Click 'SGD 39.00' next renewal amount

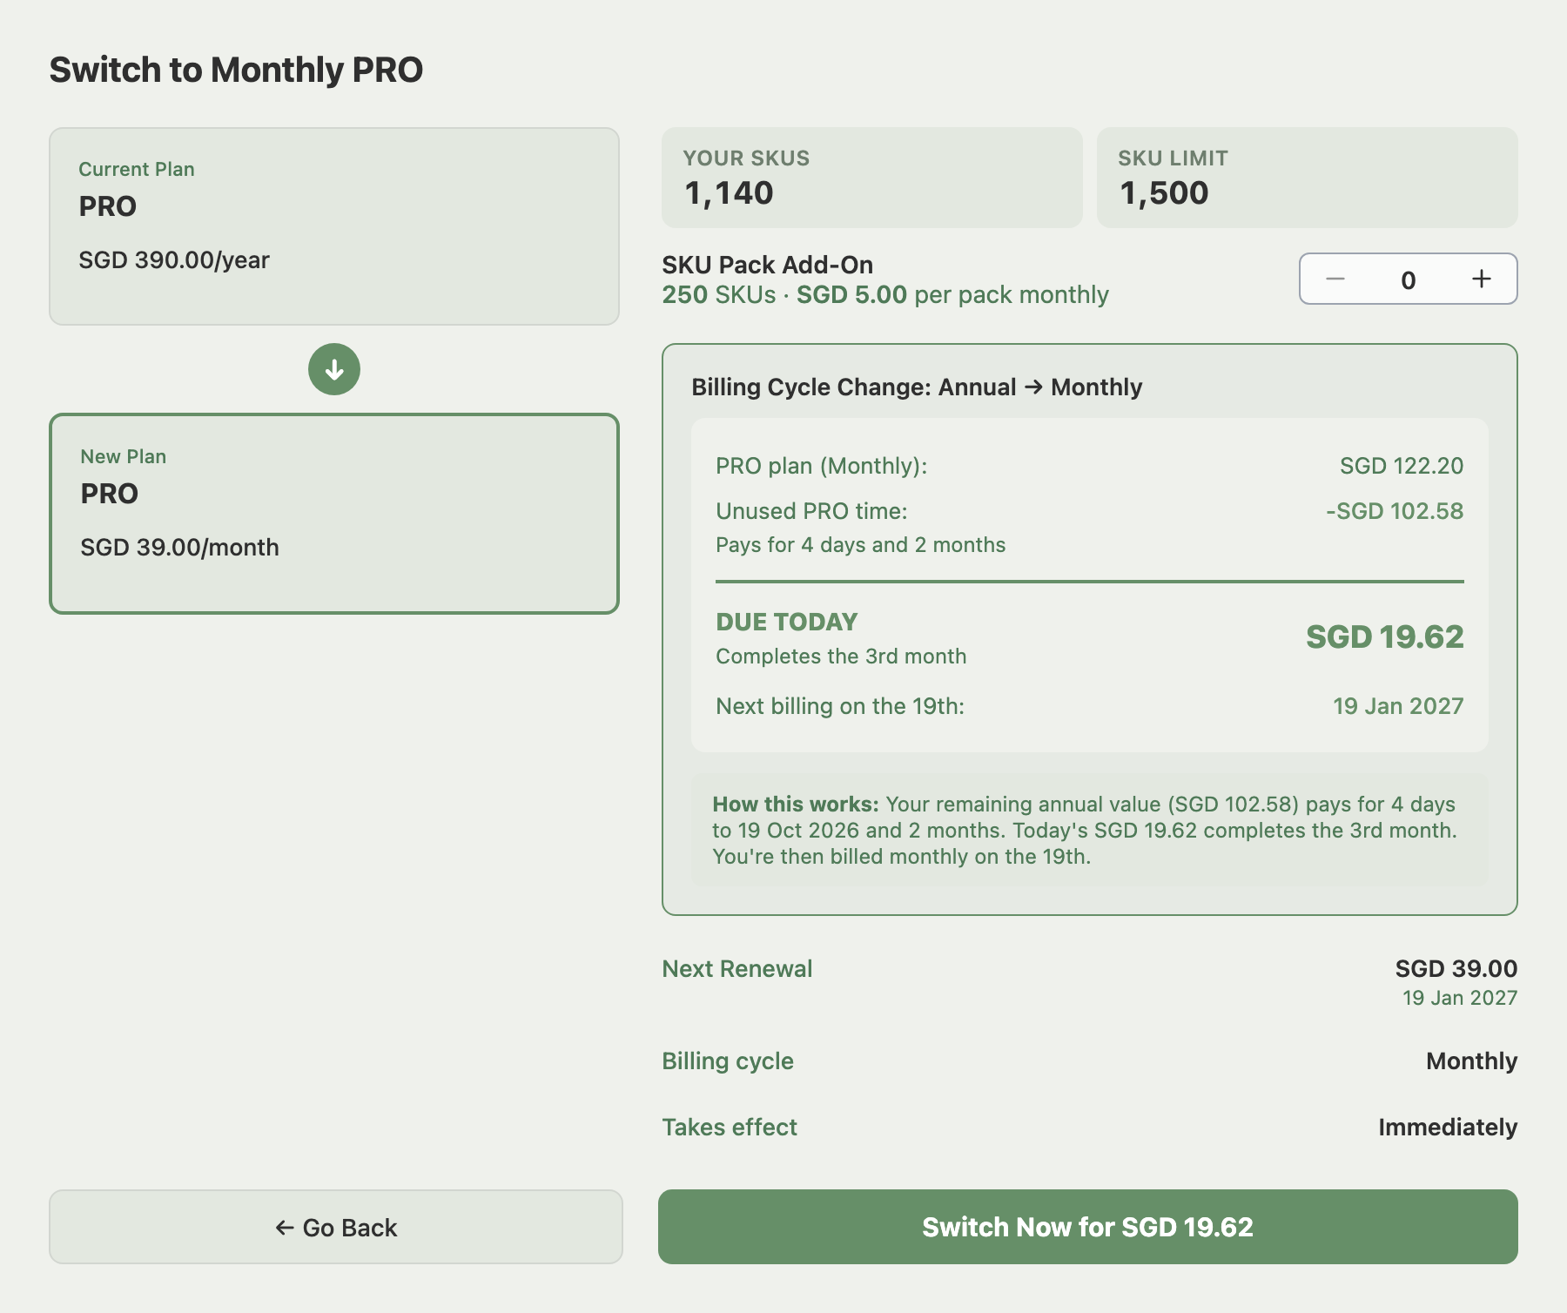[1456, 969]
